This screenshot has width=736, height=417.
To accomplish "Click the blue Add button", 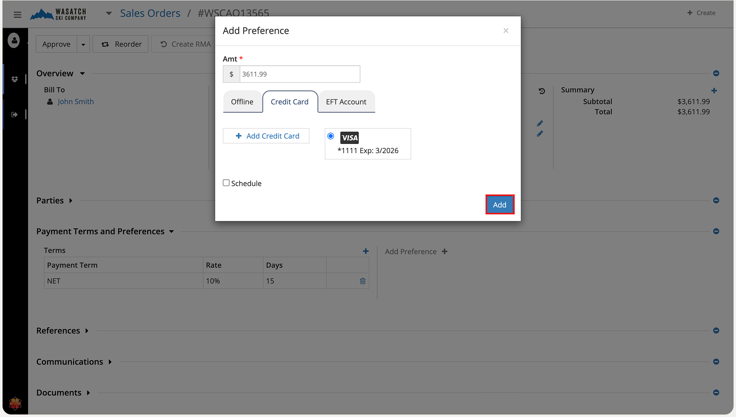I will pos(499,205).
